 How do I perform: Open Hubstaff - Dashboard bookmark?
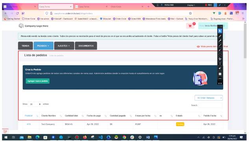coord(62,19)
